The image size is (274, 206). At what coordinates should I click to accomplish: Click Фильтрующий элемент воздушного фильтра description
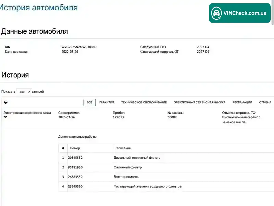tap(148, 186)
